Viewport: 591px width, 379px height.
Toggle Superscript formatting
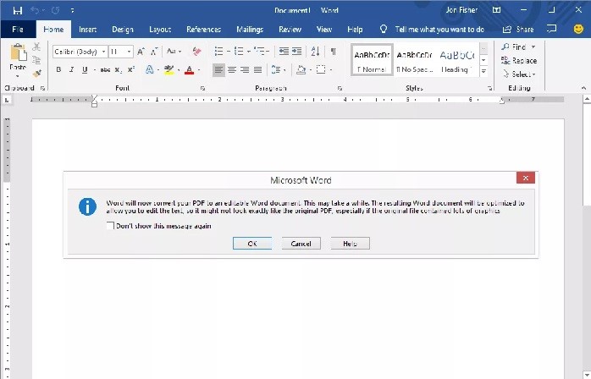click(x=130, y=69)
